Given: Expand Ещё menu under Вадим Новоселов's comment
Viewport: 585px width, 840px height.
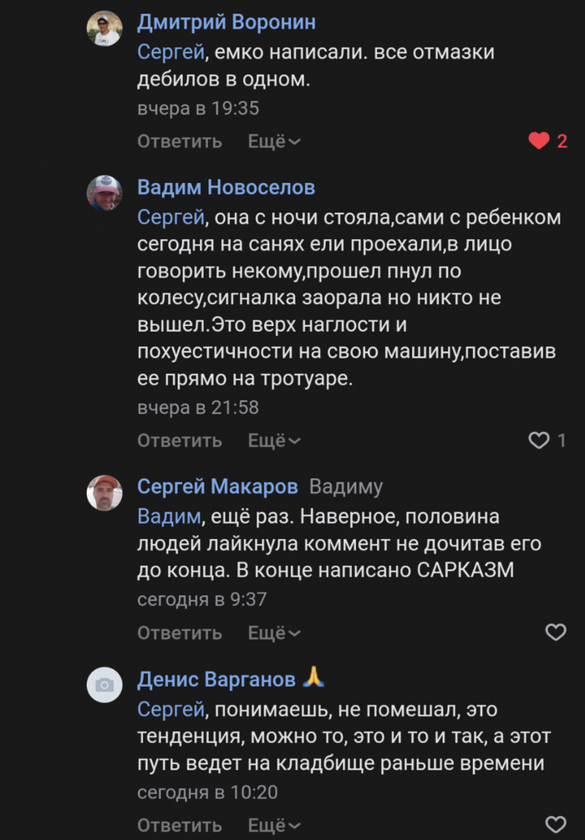Looking at the screenshot, I should point(274,440).
